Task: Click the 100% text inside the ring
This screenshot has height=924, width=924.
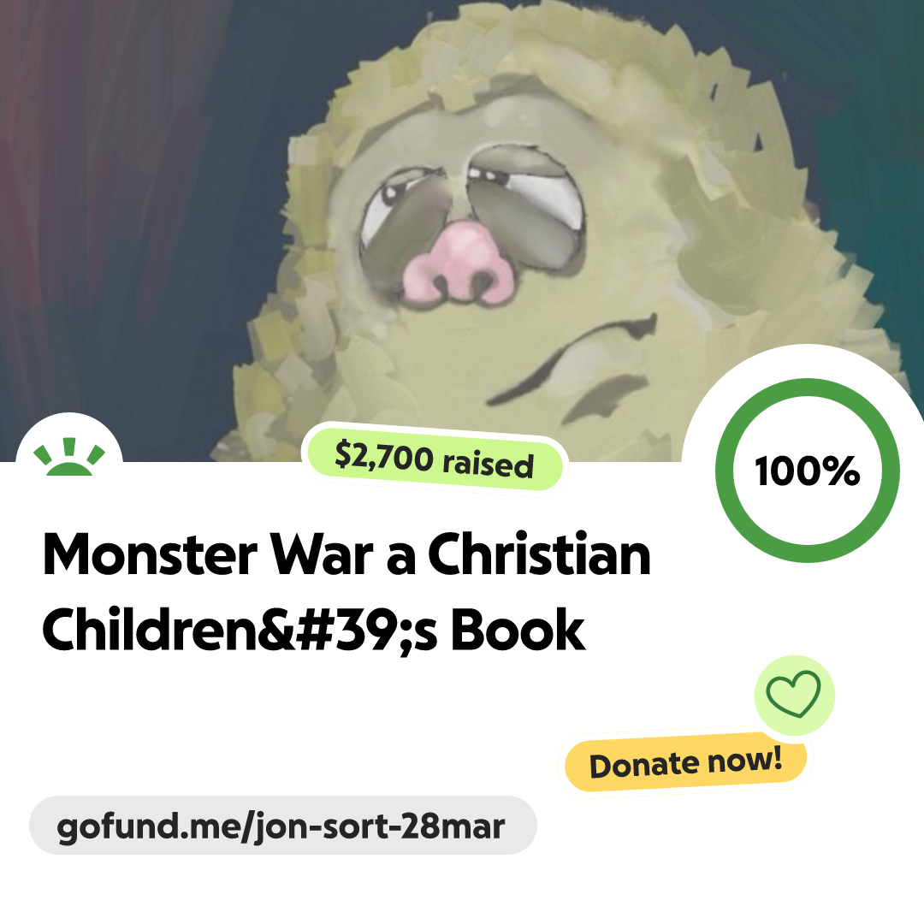Action: (x=808, y=471)
